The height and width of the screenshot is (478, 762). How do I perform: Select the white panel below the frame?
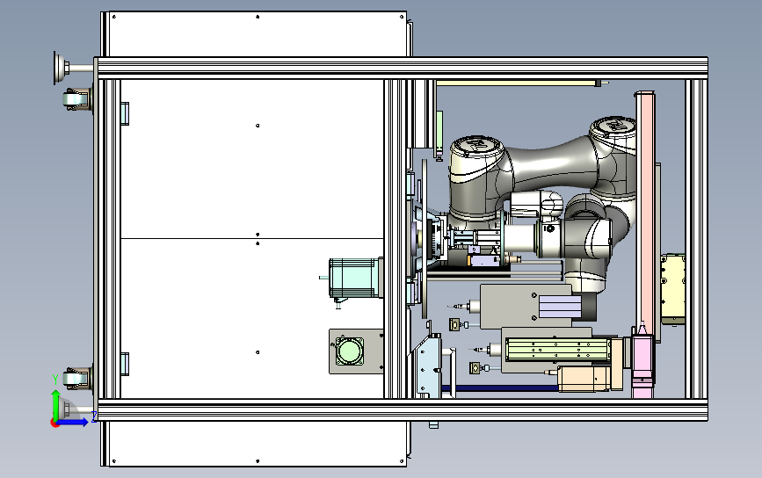tap(258, 444)
